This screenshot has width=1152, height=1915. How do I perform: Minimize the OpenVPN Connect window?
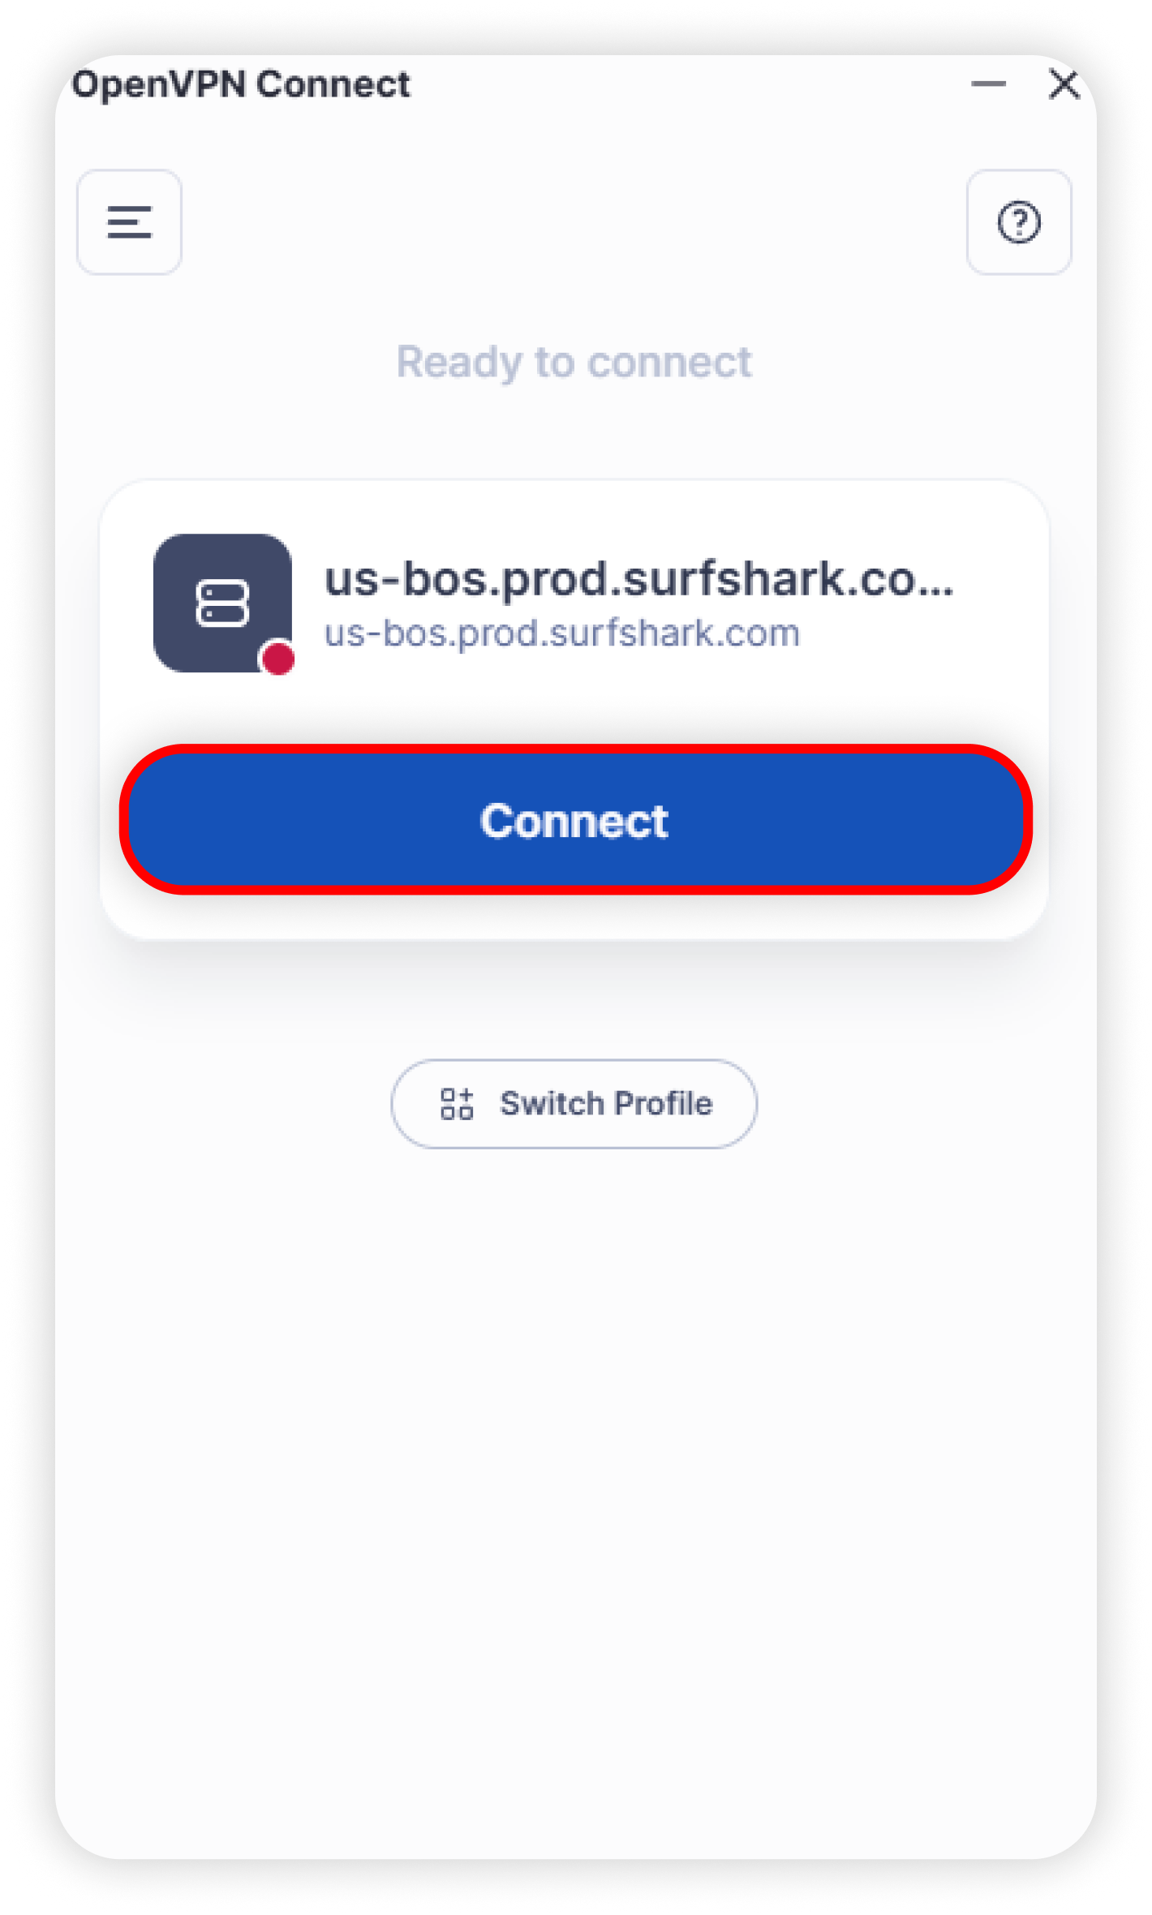988,84
